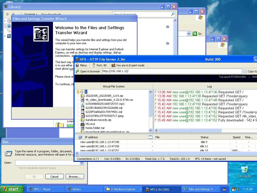The width and height of the screenshot is (257, 193).
Task: Click 'VFS: 14 items - not saved' status
Action: pos(210,159)
